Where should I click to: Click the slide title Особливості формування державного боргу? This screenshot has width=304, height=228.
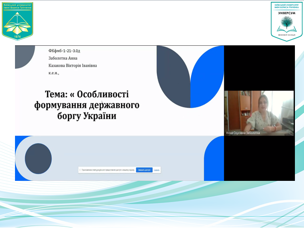tap(87, 105)
